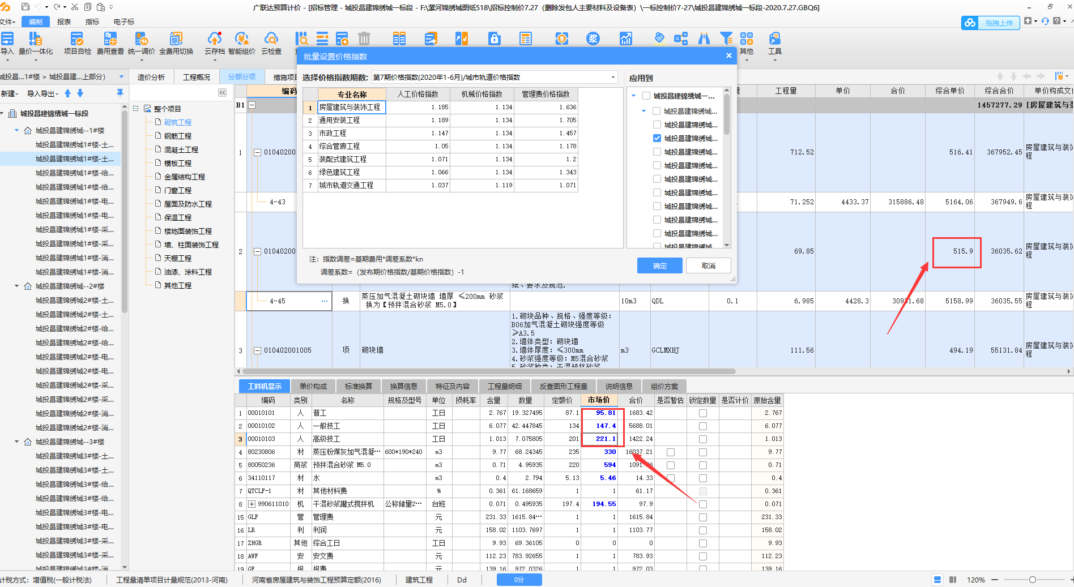Image resolution: width=1074 pixels, height=587 pixels.
Task: Switch to the 电子标 ribbon tab
Action: tap(124, 22)
